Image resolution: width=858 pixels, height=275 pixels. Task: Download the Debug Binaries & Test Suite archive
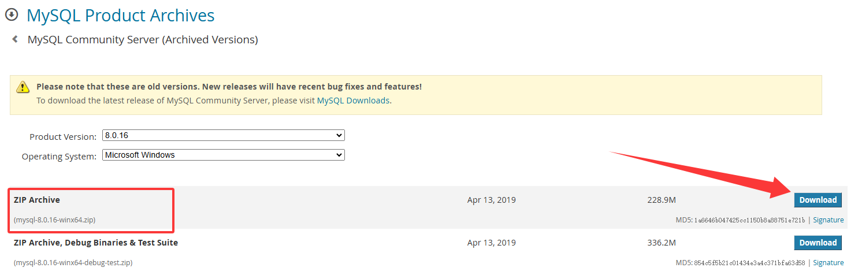pos(818,243)
